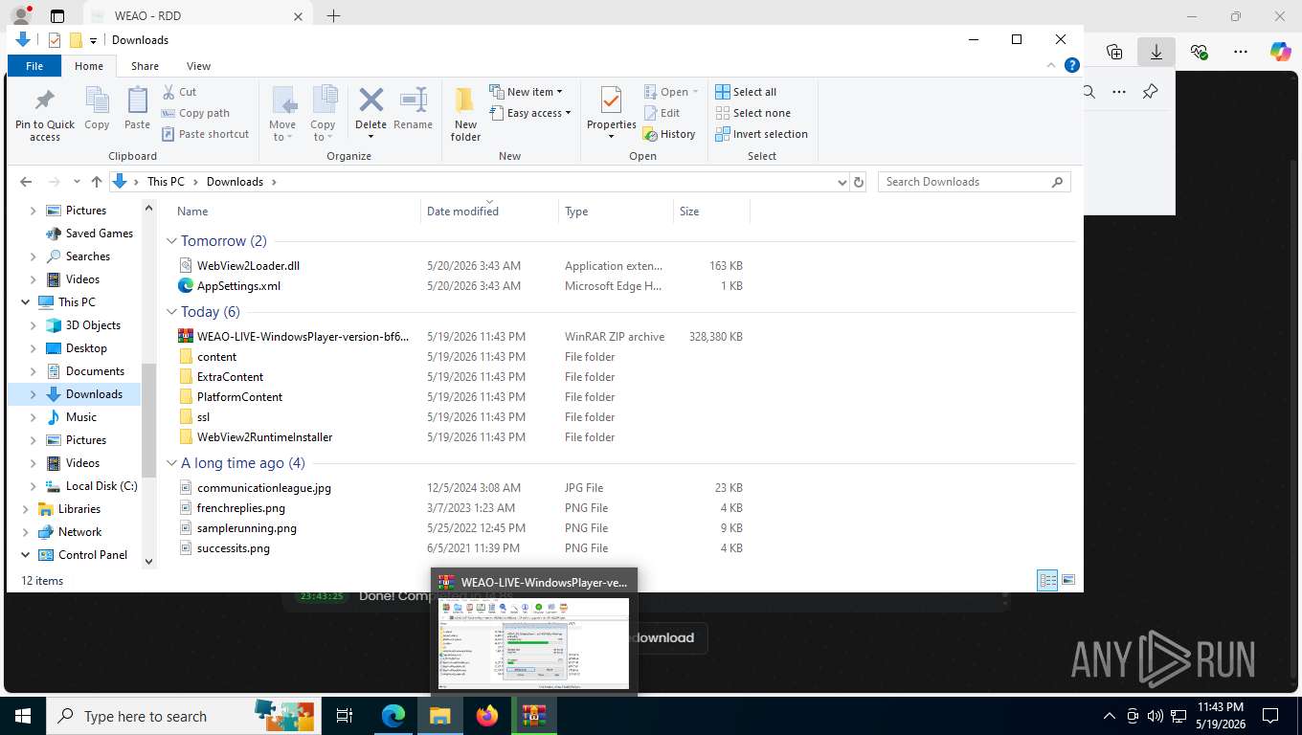Click Select all
Viewport: 1302px width, 735px height.
[747, 92]
